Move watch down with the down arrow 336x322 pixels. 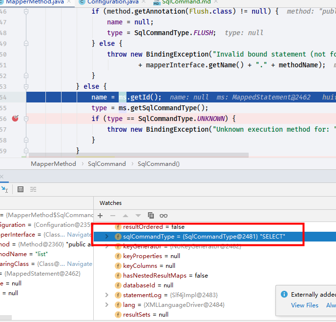coord(138,215)
